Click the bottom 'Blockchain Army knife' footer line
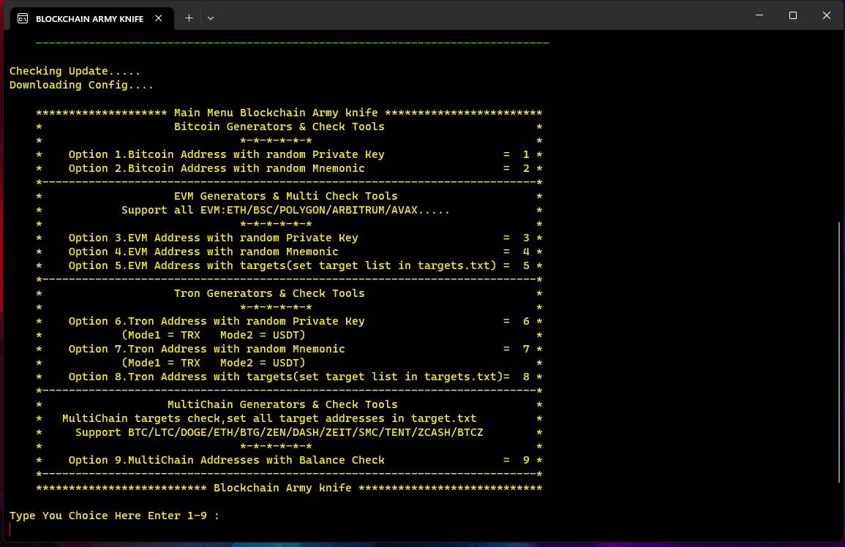This screenshot has height=547, width=845. tap(289, 488)
